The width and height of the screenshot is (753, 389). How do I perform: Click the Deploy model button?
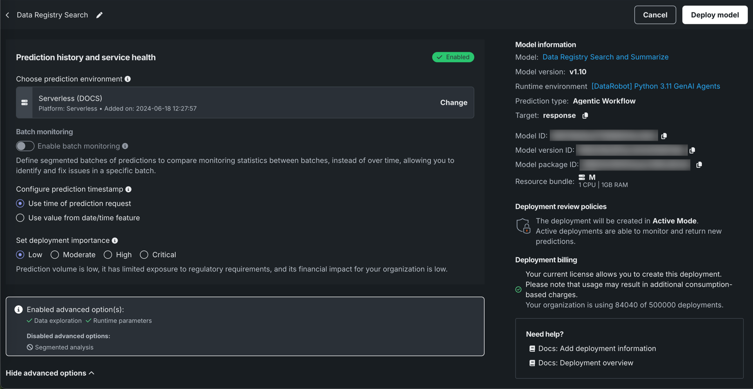[714, 15]
